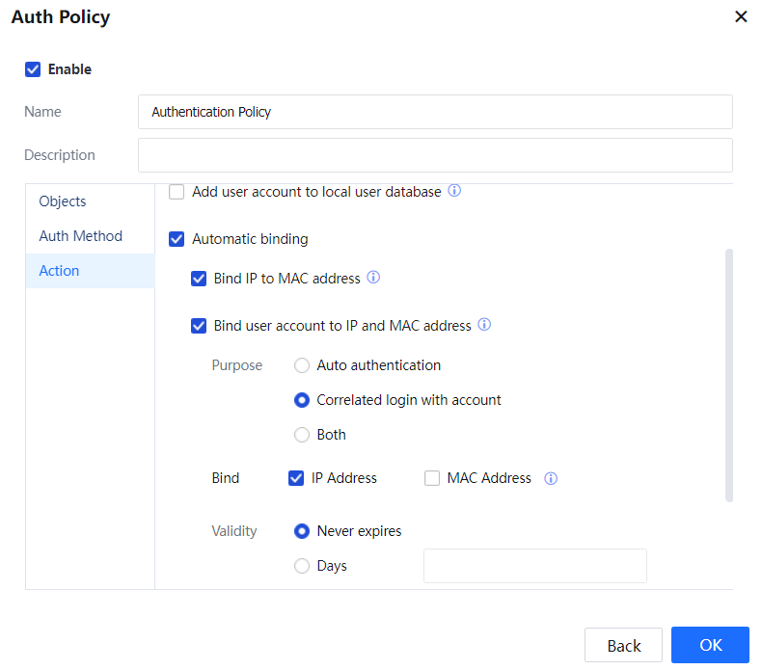Uncheck the Enable checkbox
762x670 pixels.
point(33,69)
